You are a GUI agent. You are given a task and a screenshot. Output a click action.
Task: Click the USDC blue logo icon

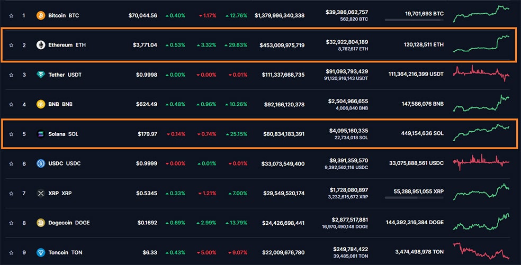click(41, 164)
